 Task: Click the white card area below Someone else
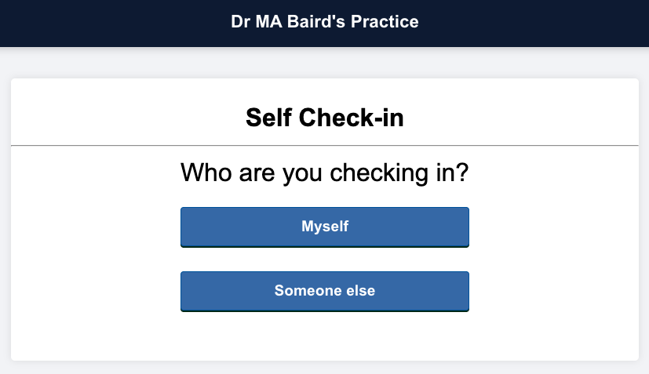324,337
